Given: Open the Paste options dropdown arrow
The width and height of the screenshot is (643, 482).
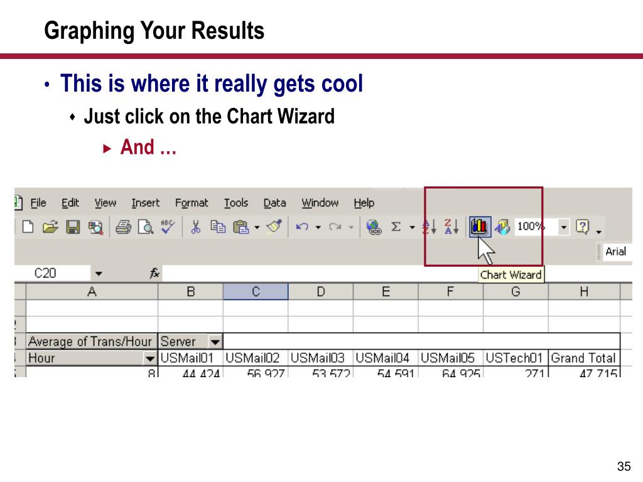Looking at the screenshot, I should tap(257, 227).
